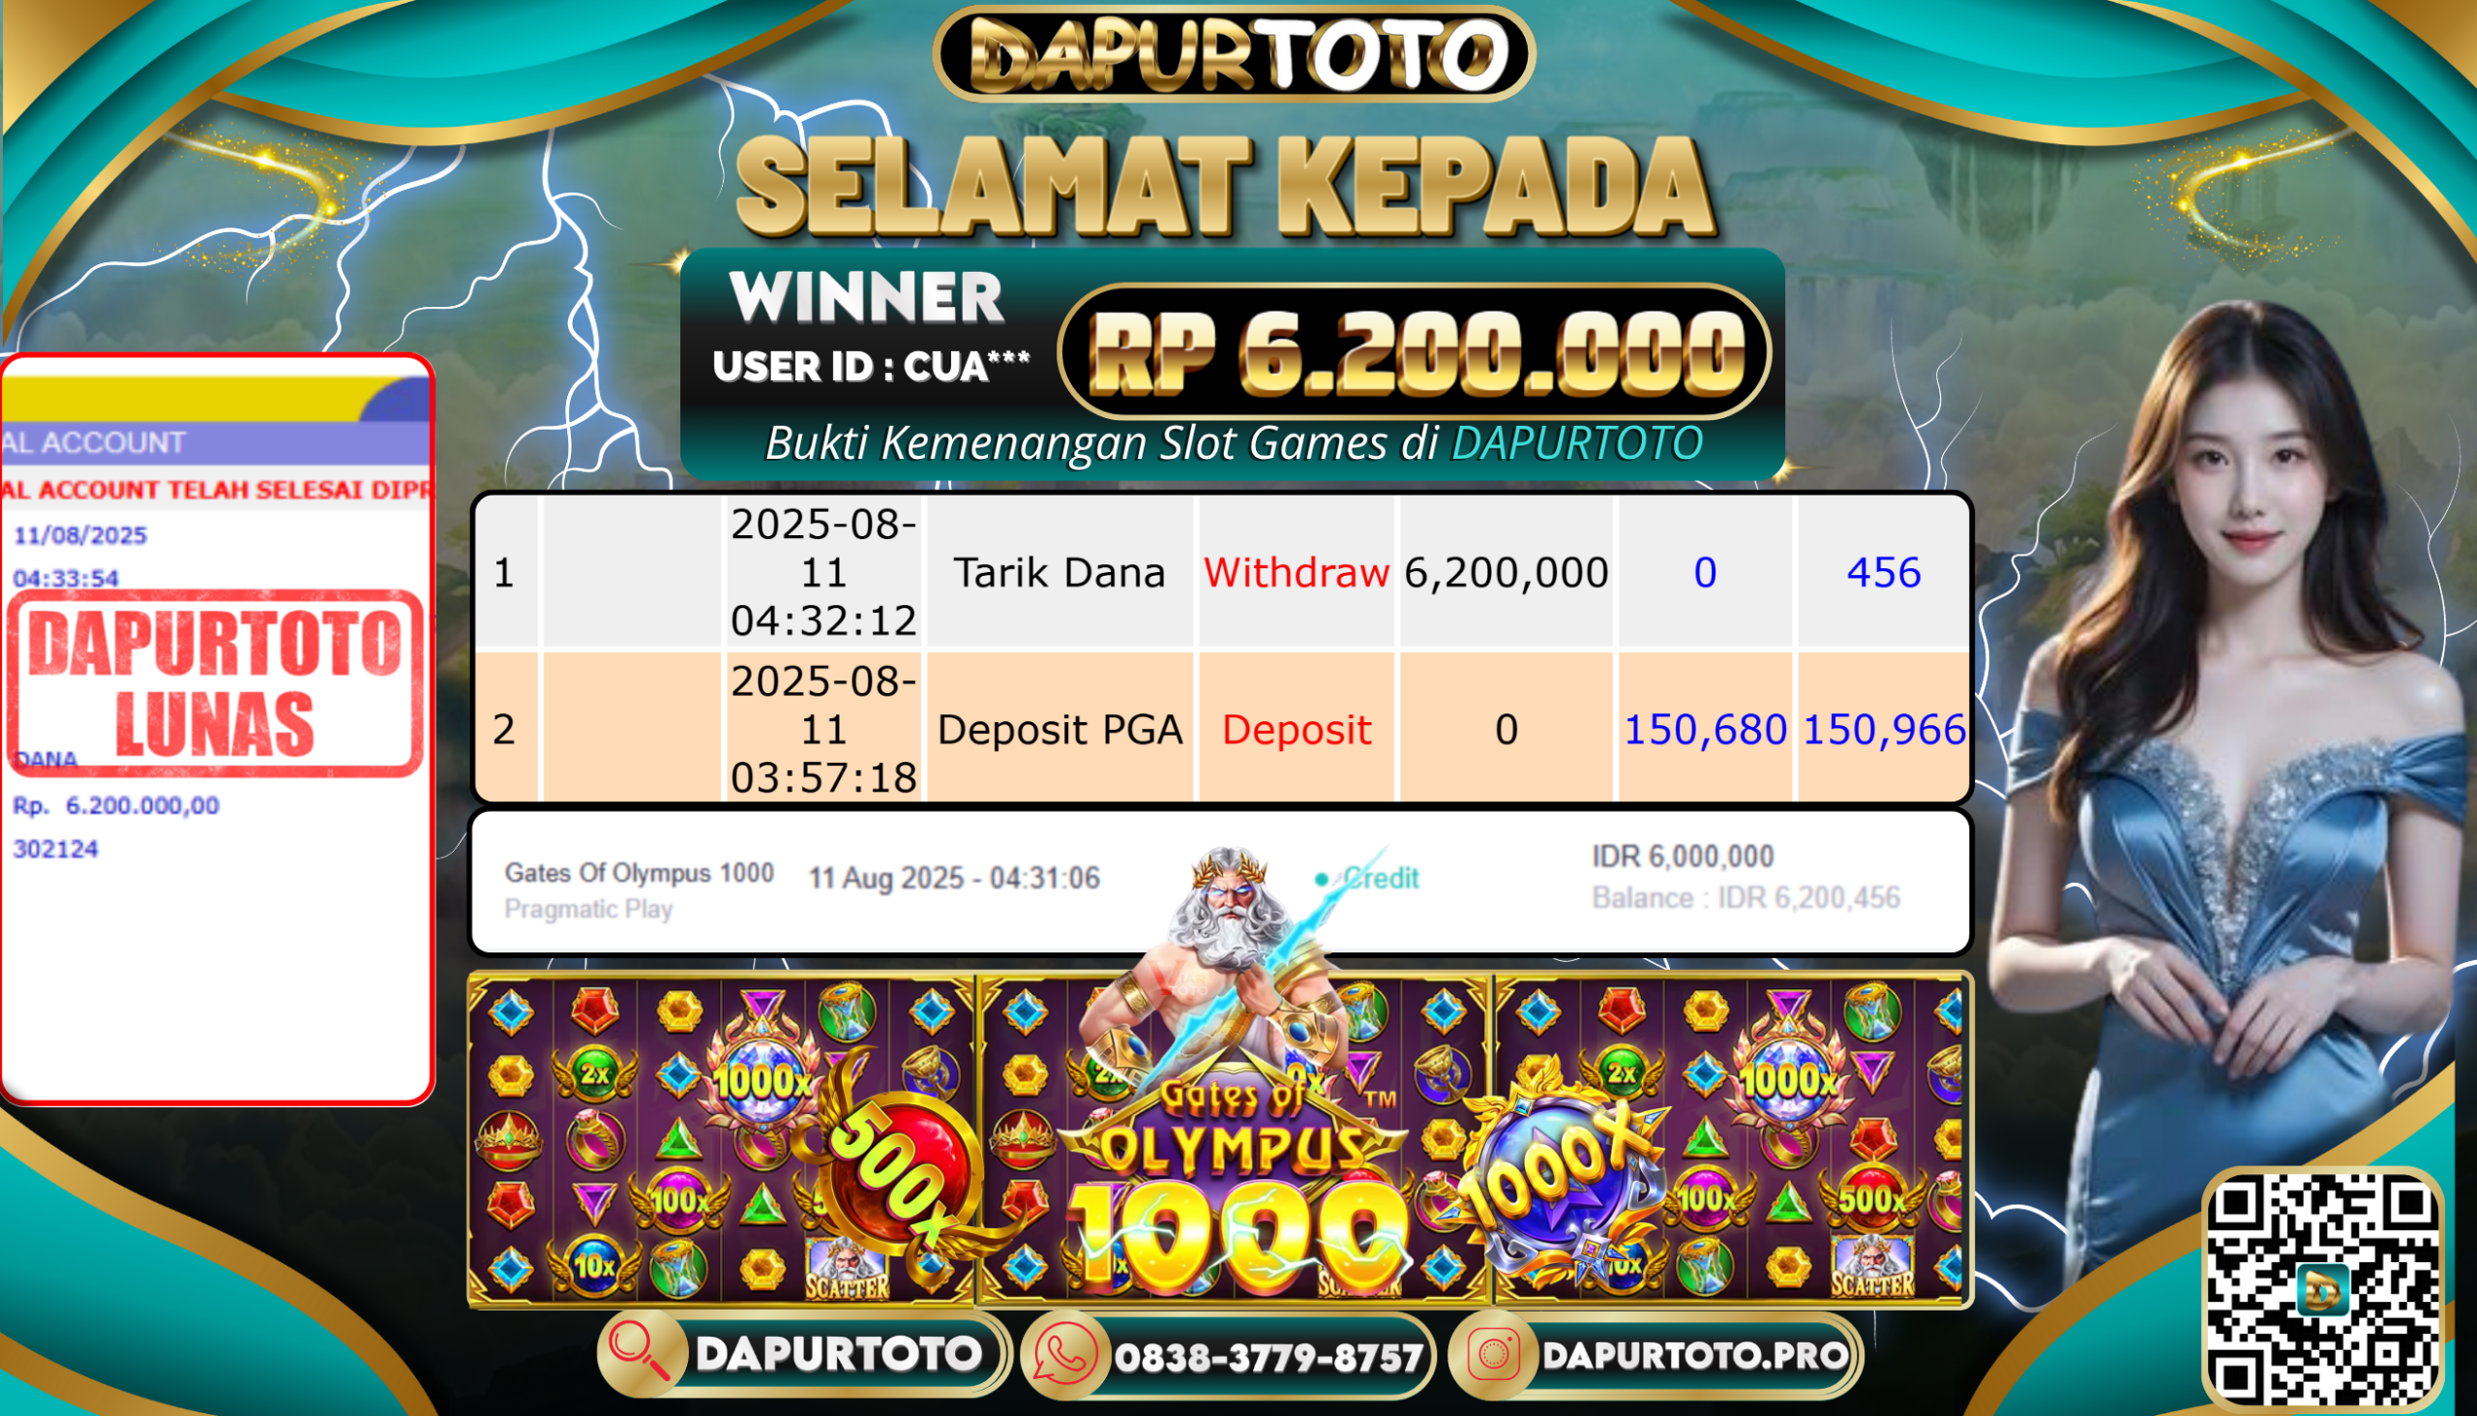Viewport: 2477px width, 1416px height.
Task: Click the Deposit PGA table cell
Action: pos(1059,729)
